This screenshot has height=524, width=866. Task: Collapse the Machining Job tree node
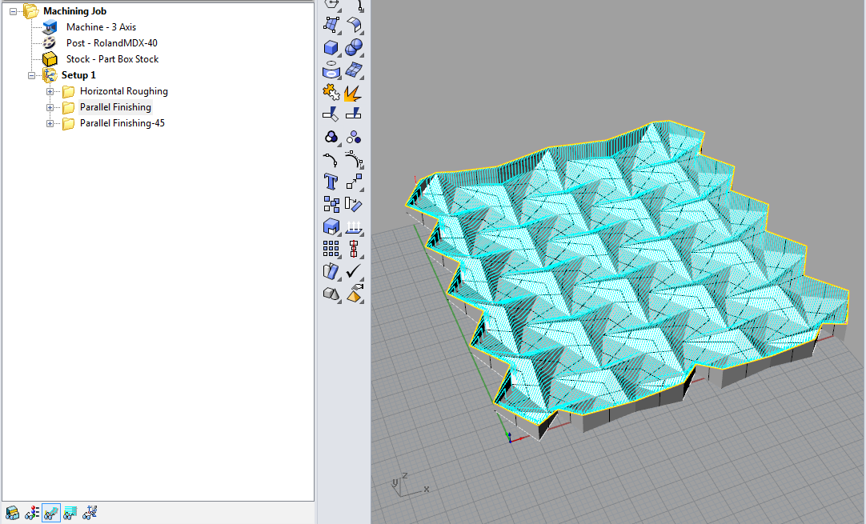[x=14, y=11]
